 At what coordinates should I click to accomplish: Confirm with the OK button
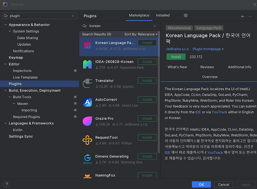(x=201, y=185)
